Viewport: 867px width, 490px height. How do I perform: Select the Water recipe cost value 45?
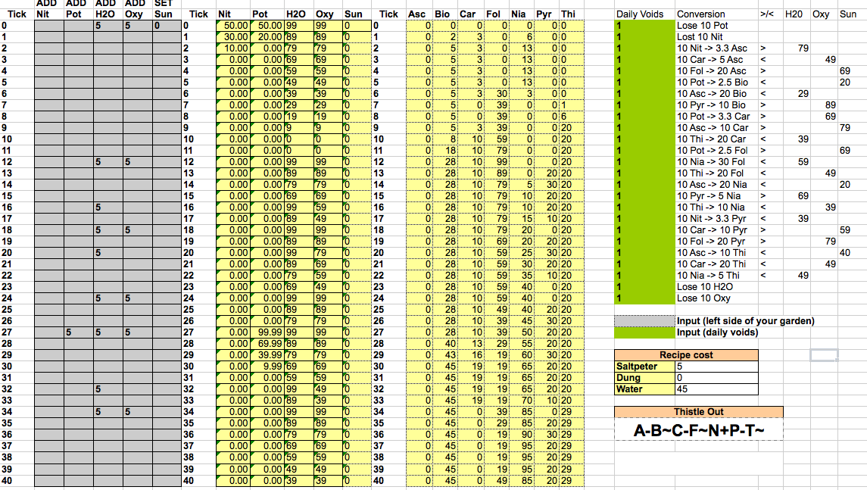716,389
